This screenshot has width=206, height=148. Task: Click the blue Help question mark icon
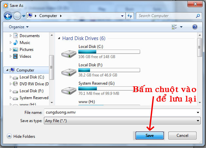click(x=195, y=27)
